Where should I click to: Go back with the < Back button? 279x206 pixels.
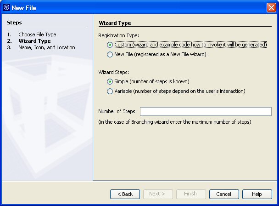tap(125, 194)
